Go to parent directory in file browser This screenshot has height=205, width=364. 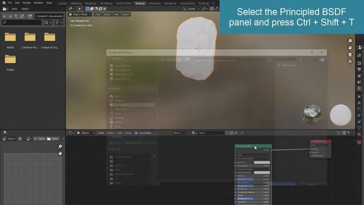pyautogui.click(x=16, y=17)
